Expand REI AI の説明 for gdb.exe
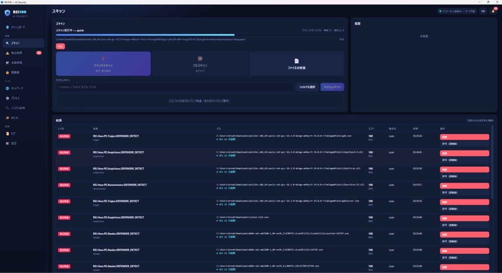The height and width of the screenshot is (273, 502). click(x=226, y=140)
